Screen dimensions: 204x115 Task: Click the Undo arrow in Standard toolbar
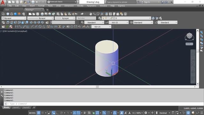point(76,14)
